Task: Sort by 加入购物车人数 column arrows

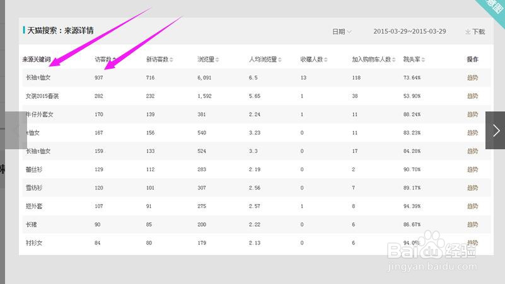Action: 394,59
